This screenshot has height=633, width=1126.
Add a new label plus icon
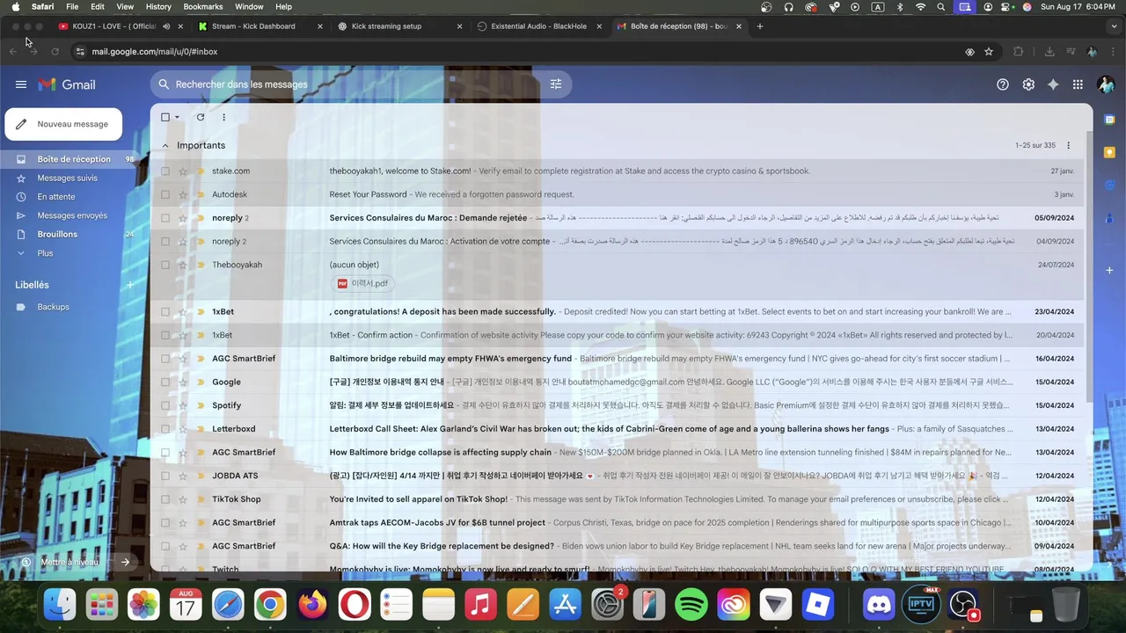point(129,285)
